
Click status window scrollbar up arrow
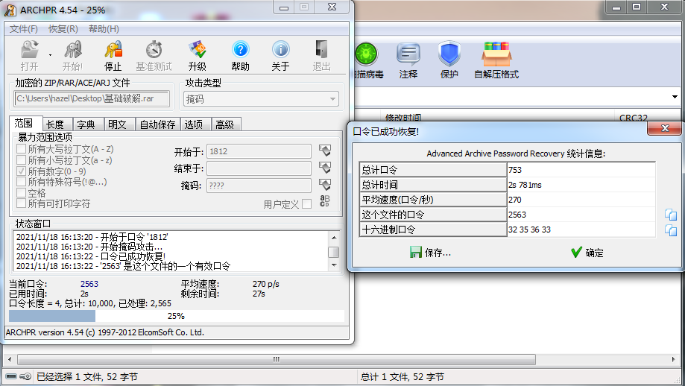pyautogui.click(x=334, y=238)
